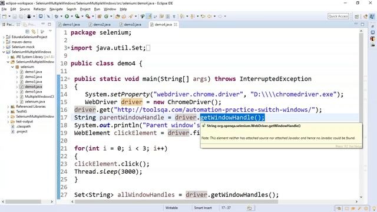Go to Last Edit Location arrow icon
Image resolution: width=377 pixels, height=212 pixels.
point(203,16)
